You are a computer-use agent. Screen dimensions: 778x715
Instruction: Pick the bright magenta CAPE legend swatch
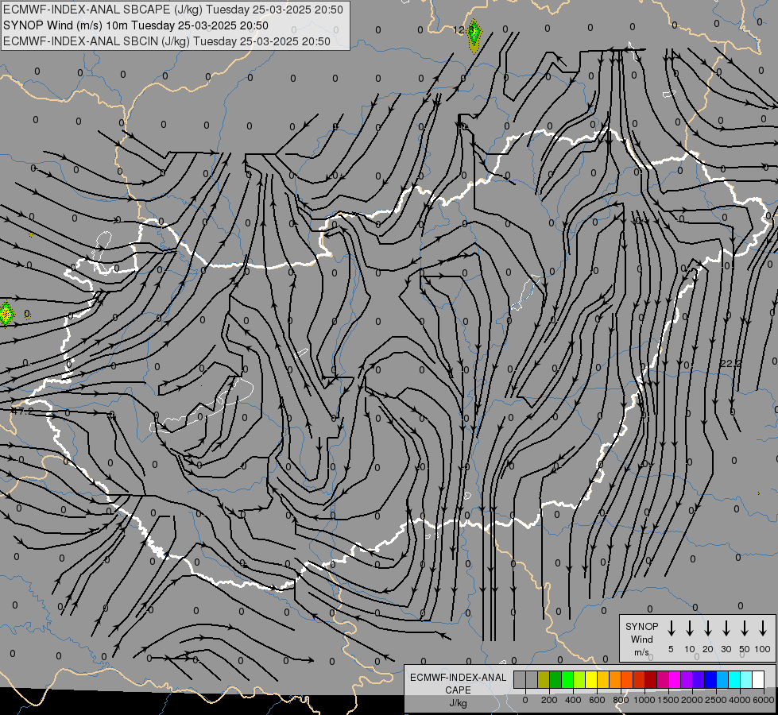[675, 679]
